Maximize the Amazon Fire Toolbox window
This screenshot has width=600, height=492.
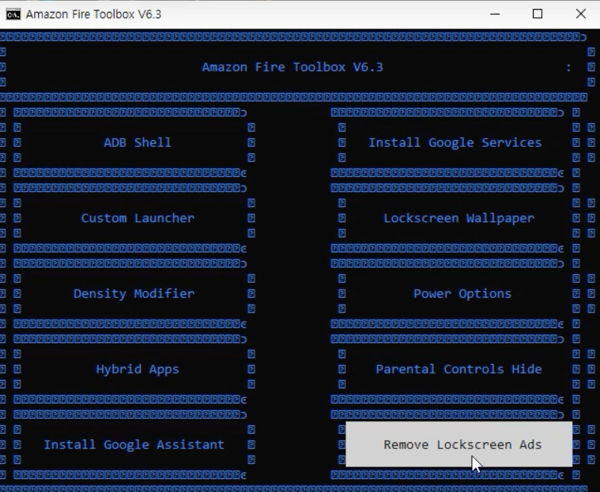coord(537,14)
